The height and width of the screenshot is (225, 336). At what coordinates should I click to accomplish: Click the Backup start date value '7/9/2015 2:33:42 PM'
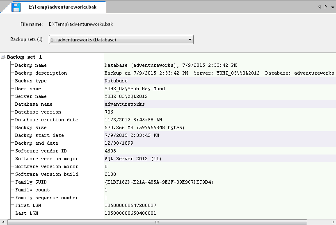coord(132,135)
